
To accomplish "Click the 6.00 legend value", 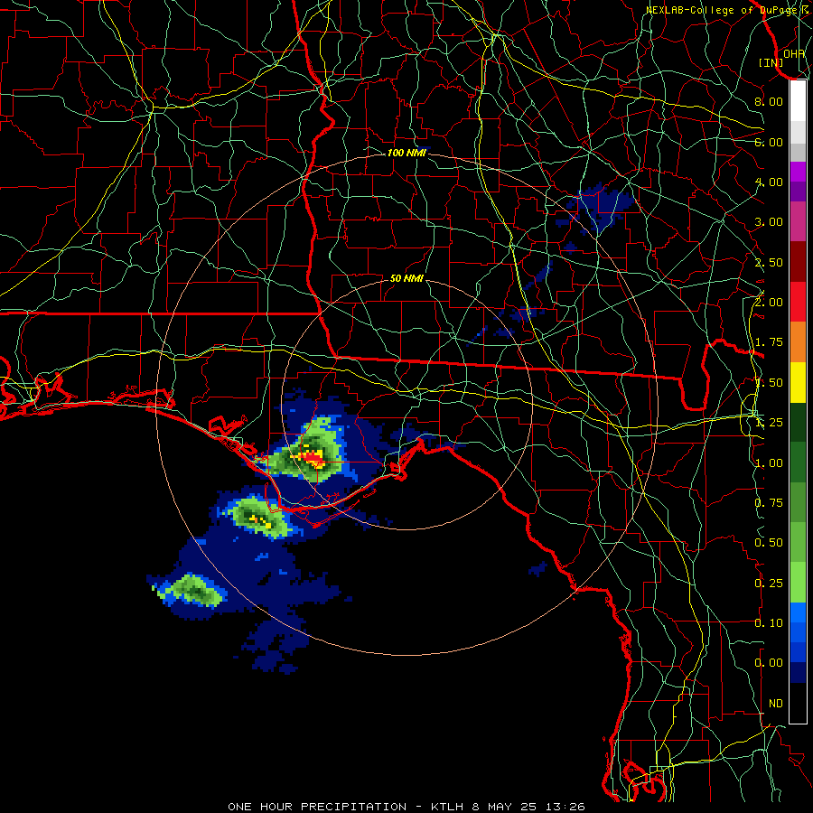I will click(769, 142).
